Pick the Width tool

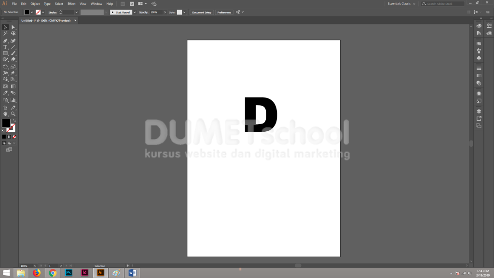pos(5,73)
